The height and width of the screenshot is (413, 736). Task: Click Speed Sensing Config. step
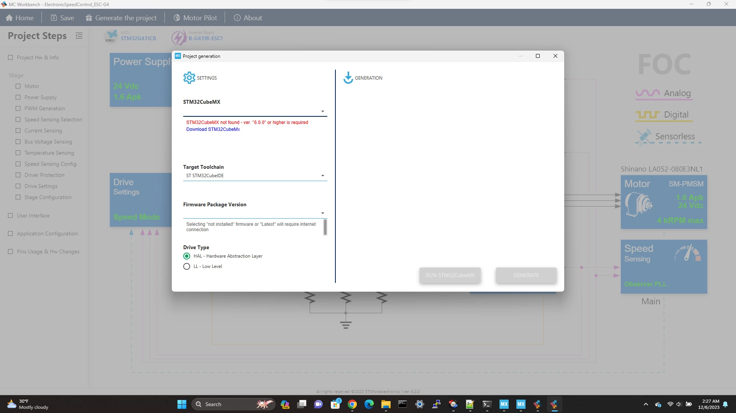[x=51, y=164]
